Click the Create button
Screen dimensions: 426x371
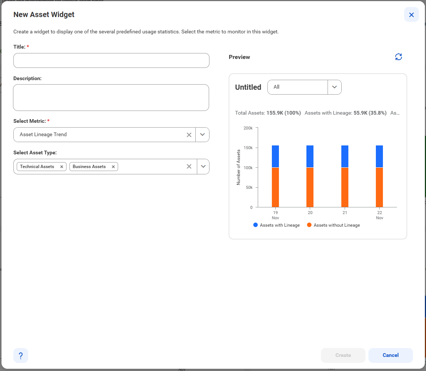coord(343,355)
